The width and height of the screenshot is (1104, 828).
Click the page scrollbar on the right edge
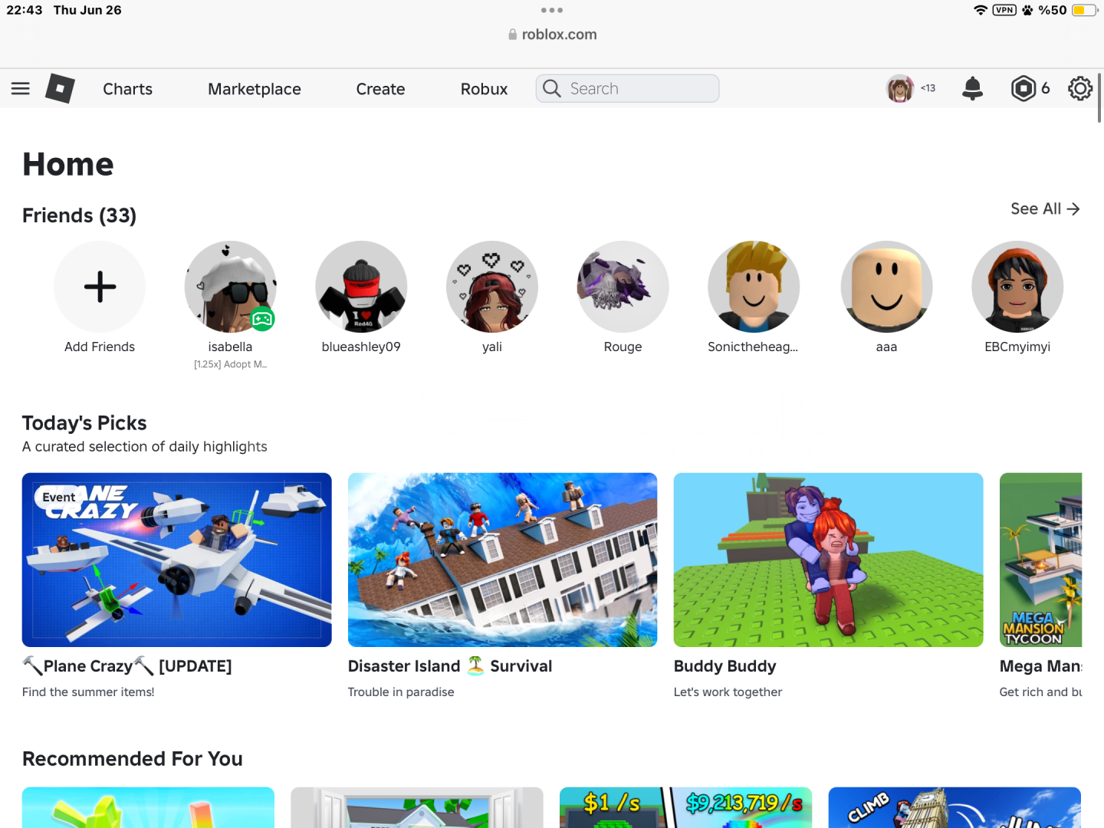coord(1099,98)
